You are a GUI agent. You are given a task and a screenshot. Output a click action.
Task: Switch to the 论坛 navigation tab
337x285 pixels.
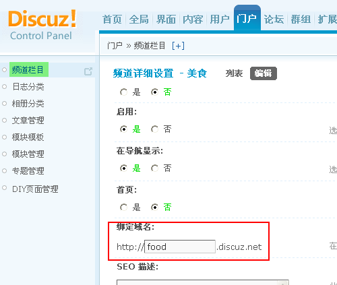[274, 20]
